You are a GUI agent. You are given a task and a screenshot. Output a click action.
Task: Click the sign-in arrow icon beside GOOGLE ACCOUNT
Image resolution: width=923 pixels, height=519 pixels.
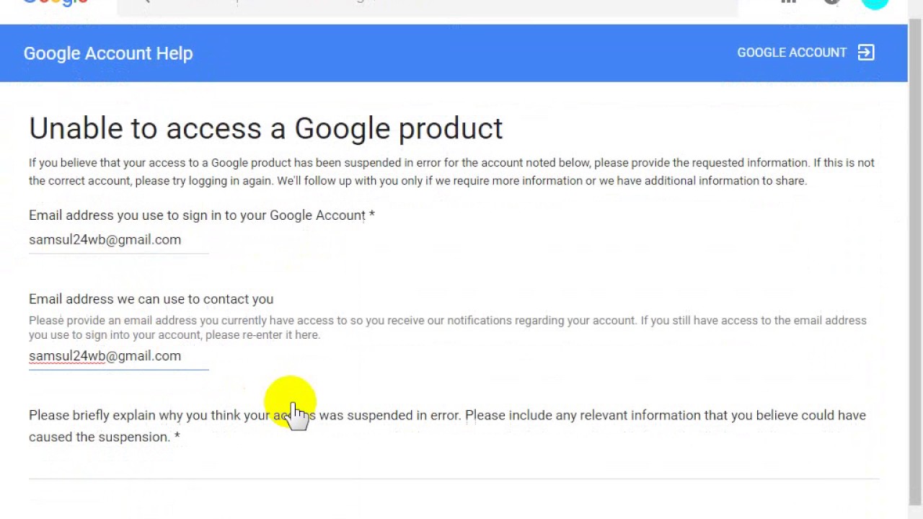click(866, 53)
